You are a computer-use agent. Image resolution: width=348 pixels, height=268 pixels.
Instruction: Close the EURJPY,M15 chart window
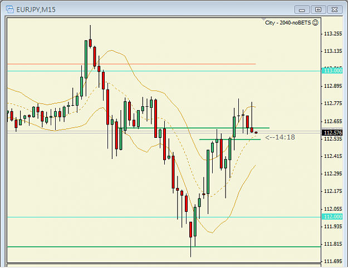335,10
